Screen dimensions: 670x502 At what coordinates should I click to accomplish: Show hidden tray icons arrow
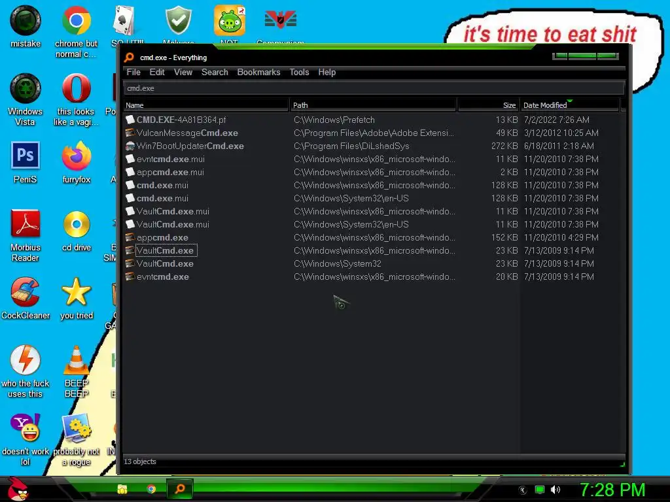[523, 490]
